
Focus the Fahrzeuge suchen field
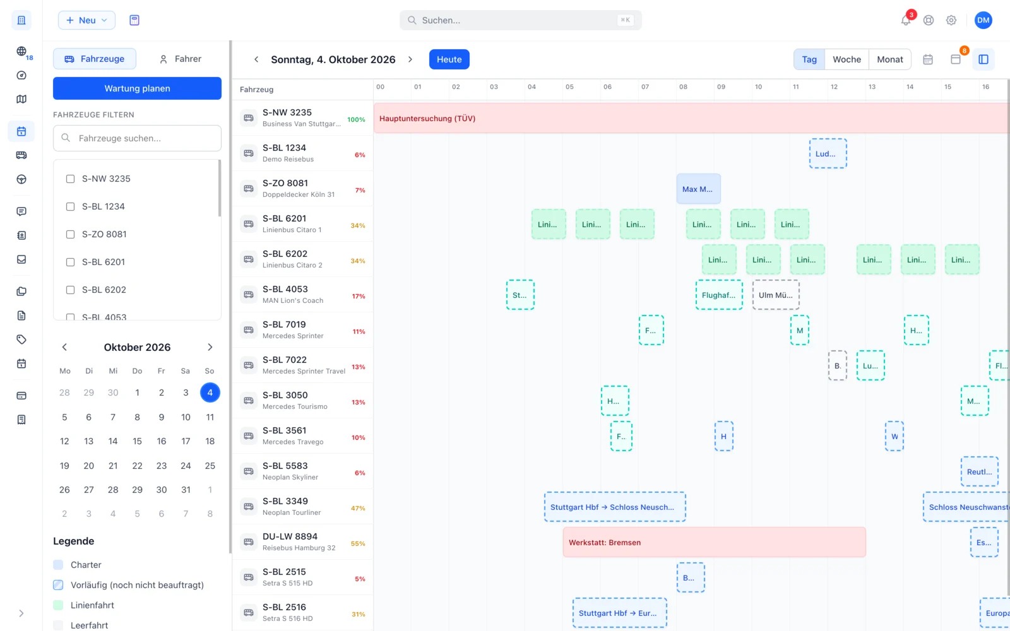[137, 138]
